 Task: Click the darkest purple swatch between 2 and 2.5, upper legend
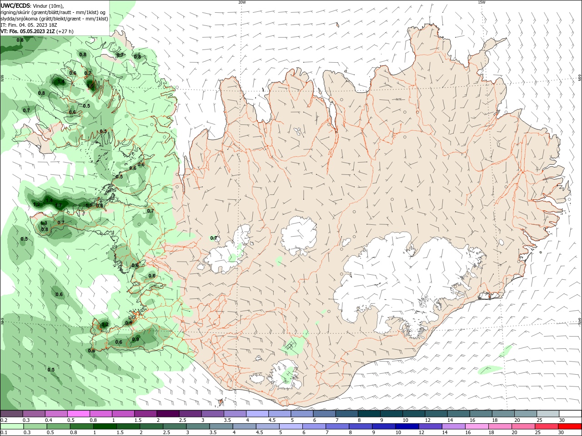coord(168,414)
